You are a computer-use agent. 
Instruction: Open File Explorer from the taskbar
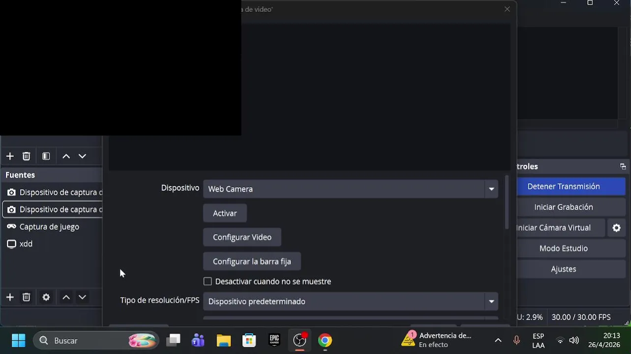(x=224, y=340)
